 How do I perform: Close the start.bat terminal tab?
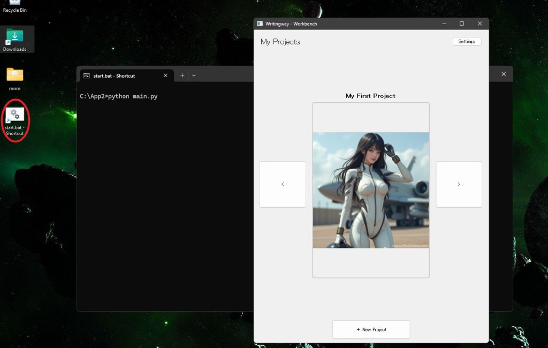165,75
